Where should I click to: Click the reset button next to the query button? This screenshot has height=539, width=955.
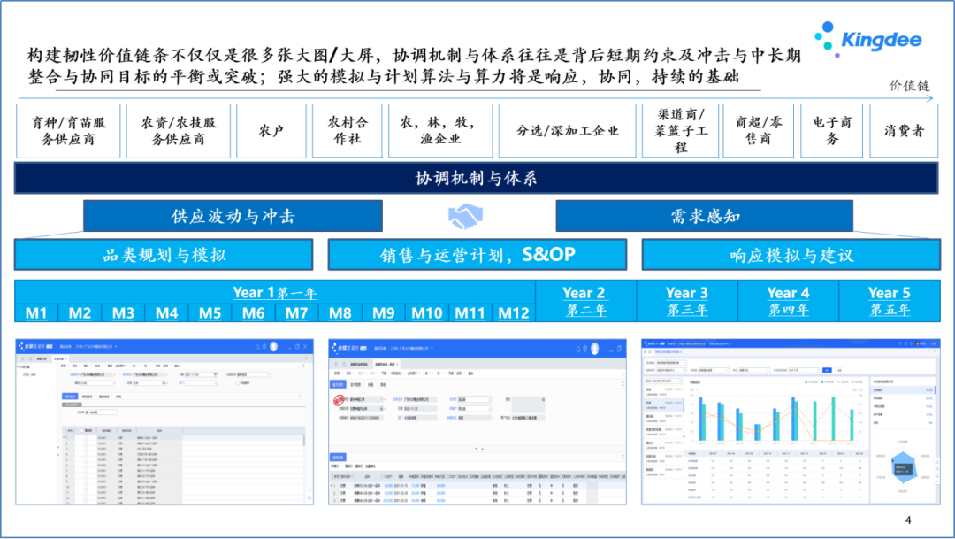click(841, 370)
